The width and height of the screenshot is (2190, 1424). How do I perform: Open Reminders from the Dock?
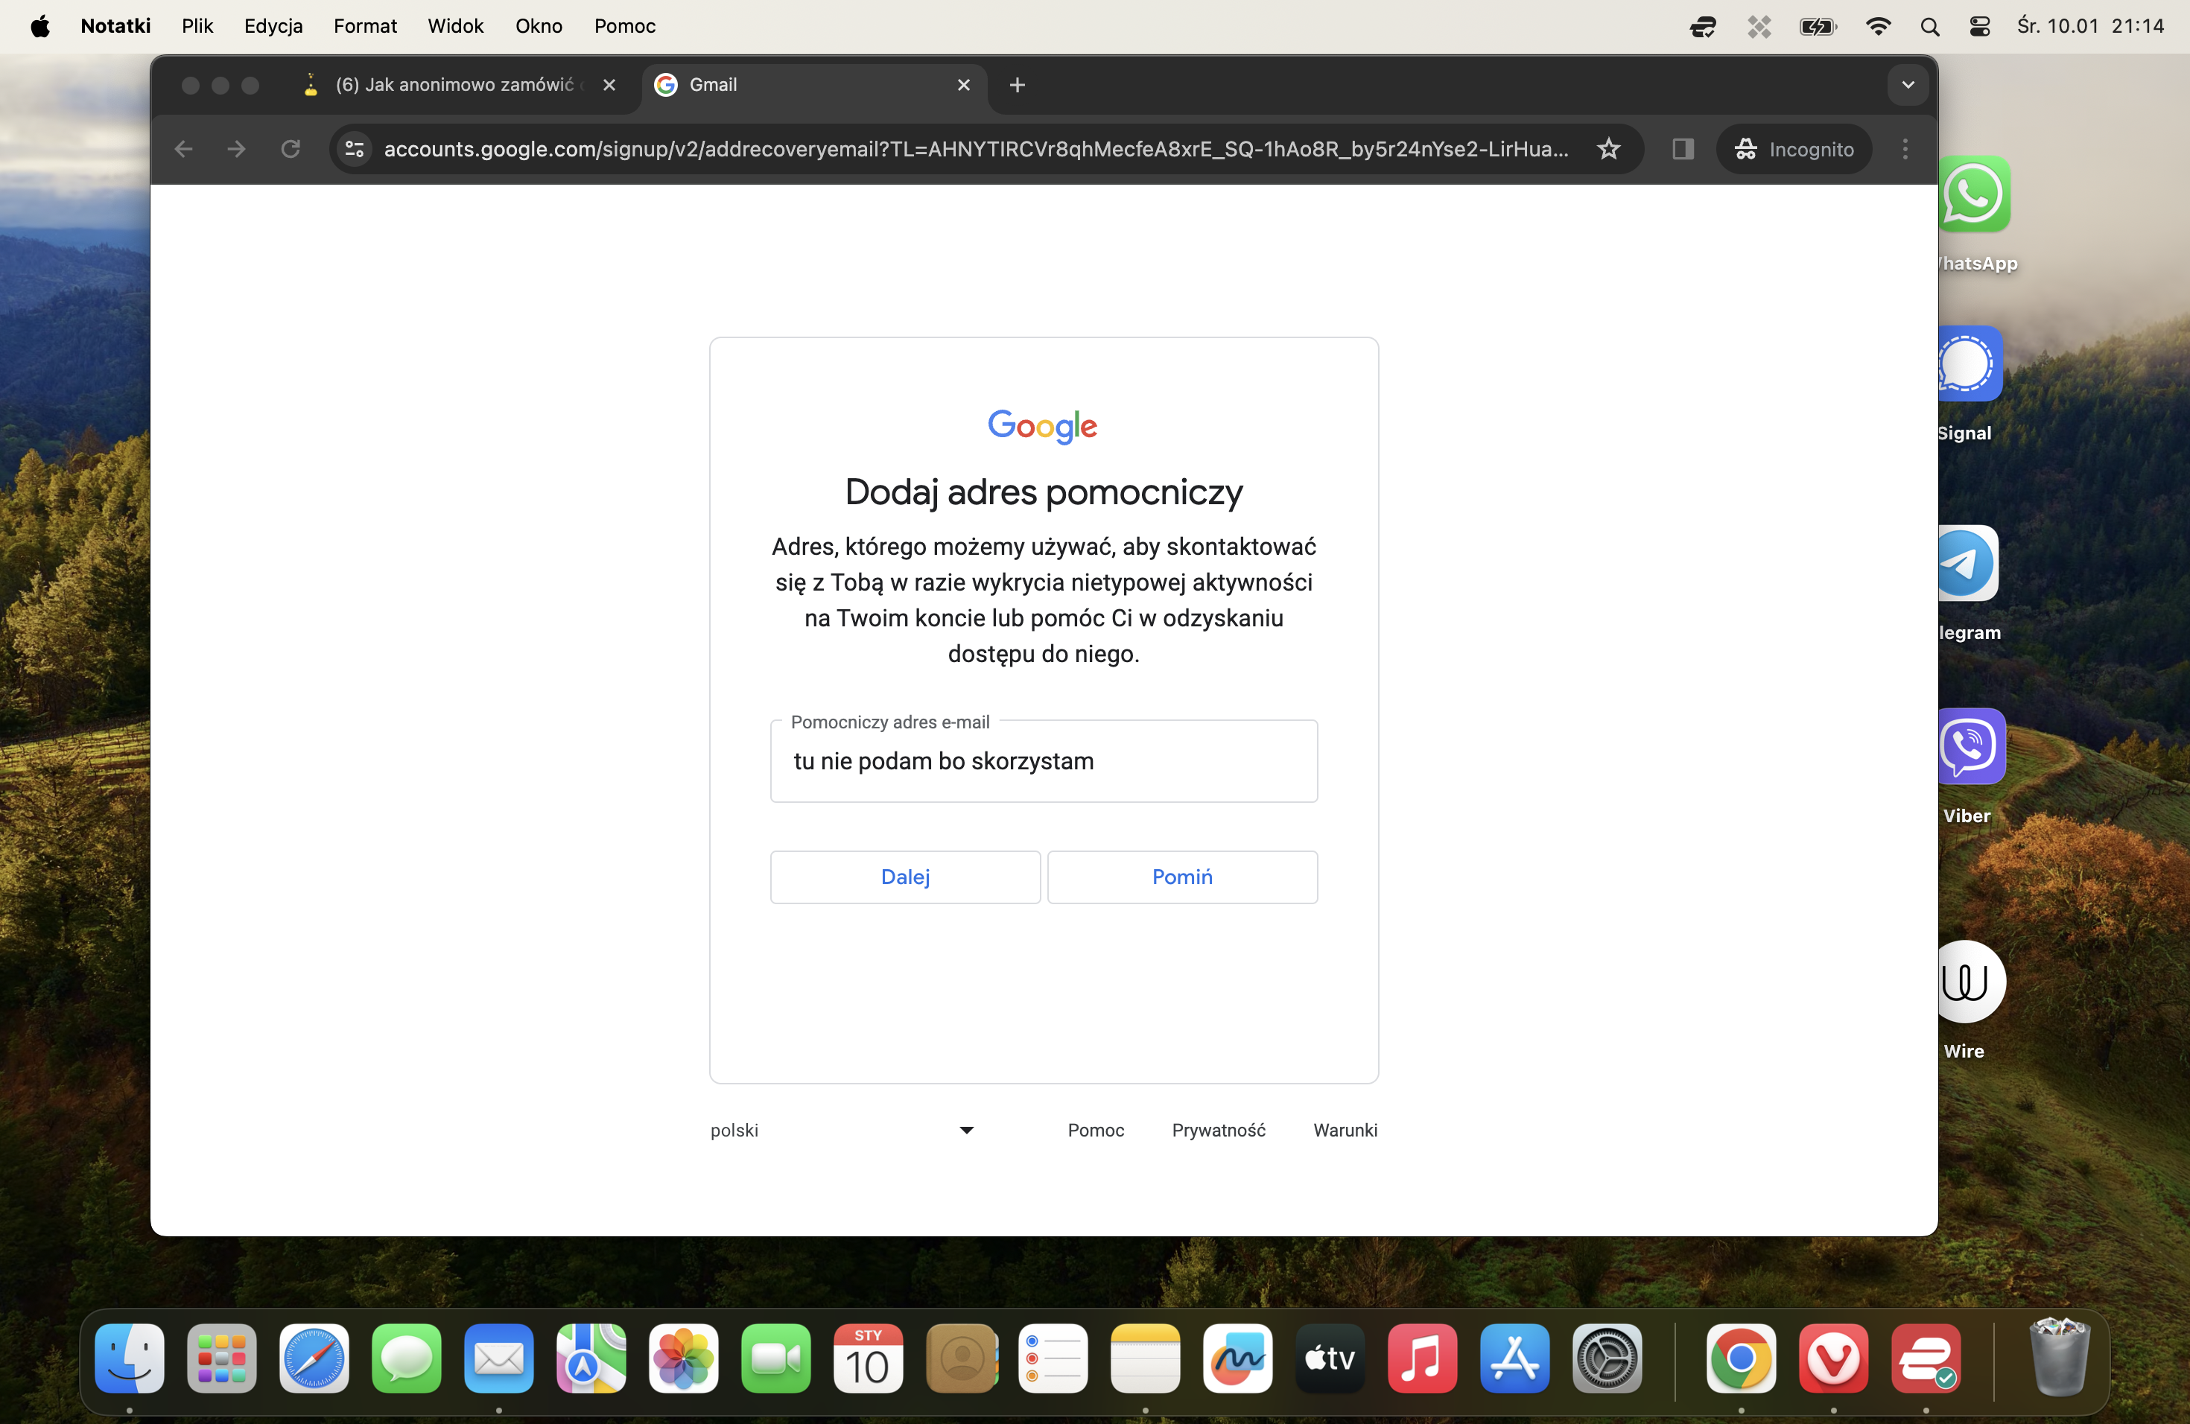tap(1053, 1358)
